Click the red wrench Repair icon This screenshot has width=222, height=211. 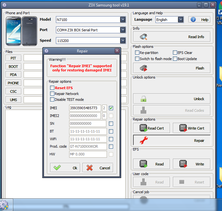click(x=144, y=140)
